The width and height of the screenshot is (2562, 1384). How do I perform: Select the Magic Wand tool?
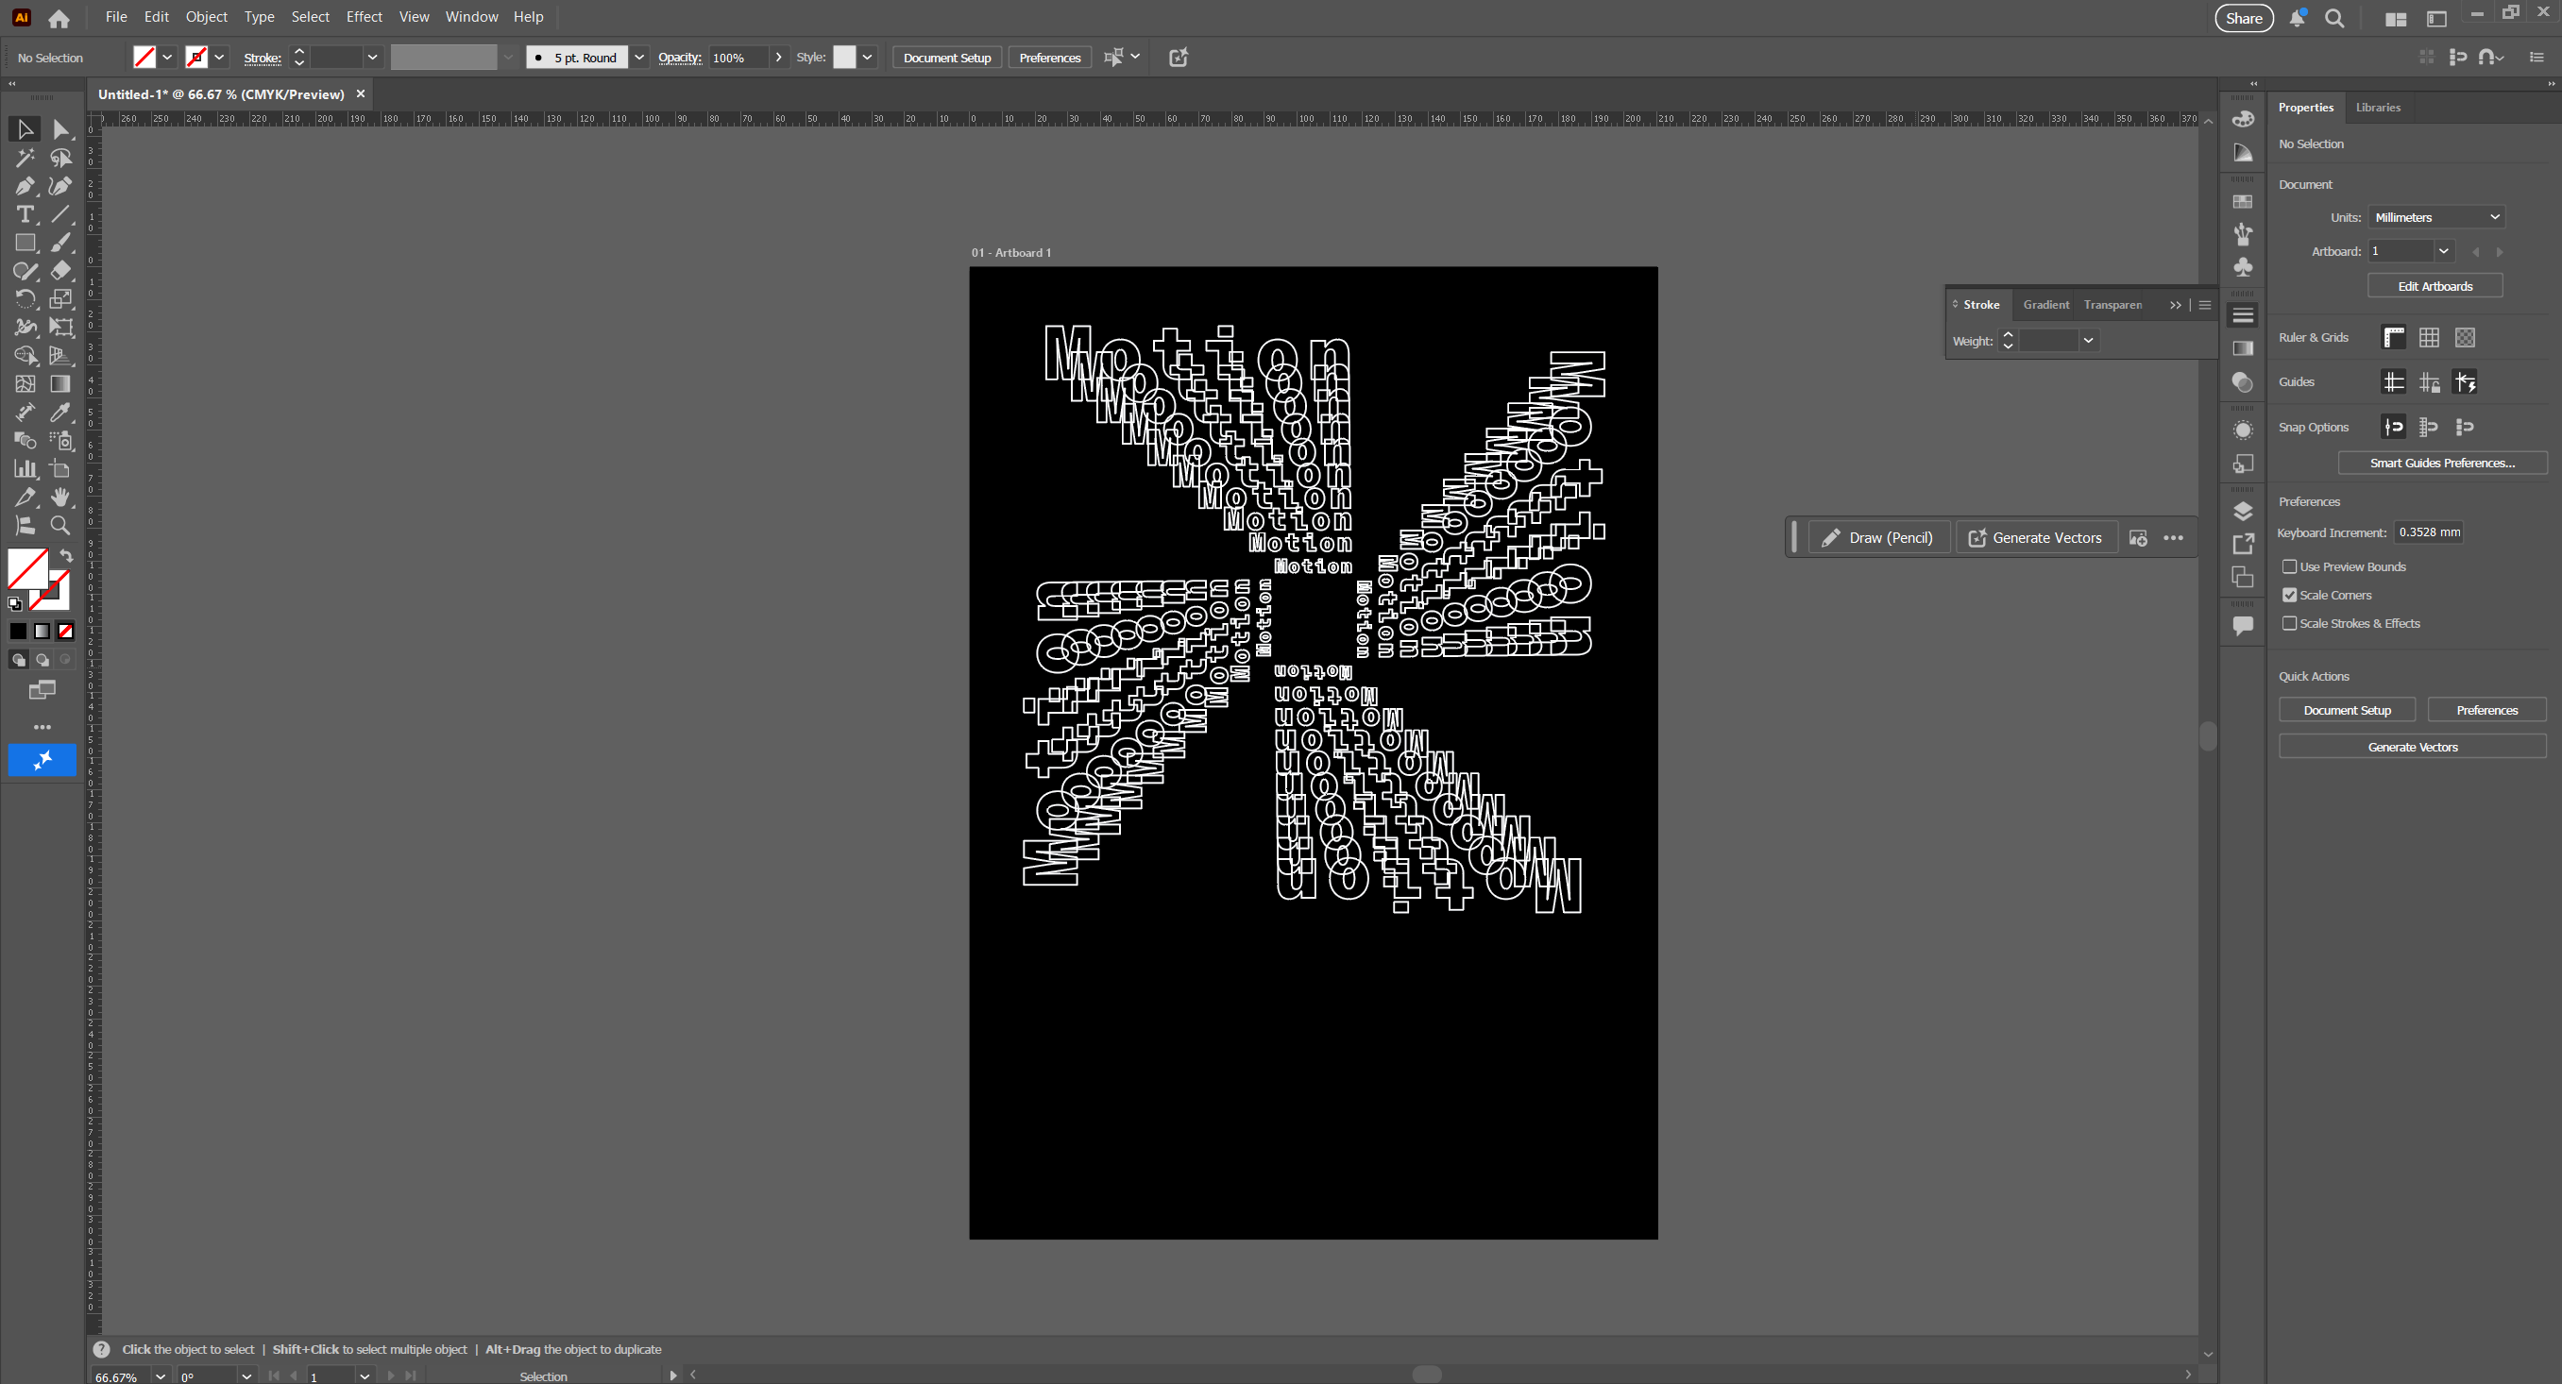click(25, 158)
